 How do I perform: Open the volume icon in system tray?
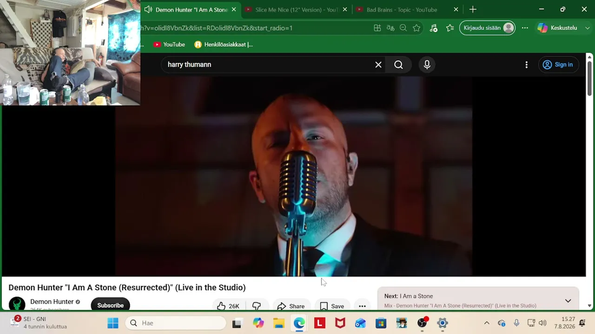[542, 323]
